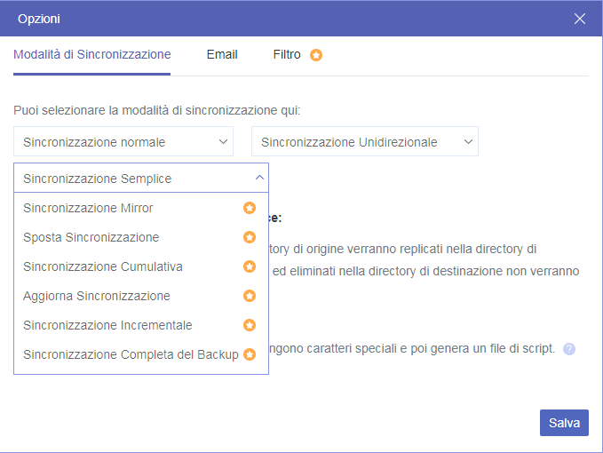Click premium star icon beside Sposta Sincronizzazione
603x453 pixels.
pos(250,237)
